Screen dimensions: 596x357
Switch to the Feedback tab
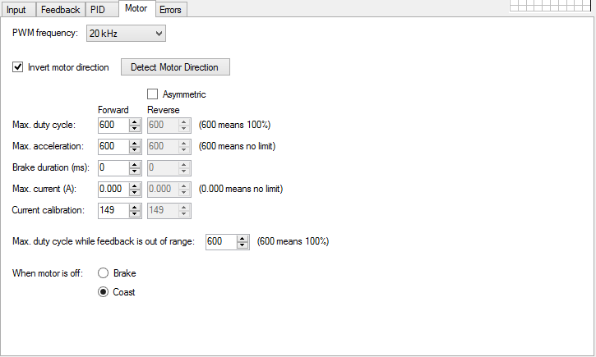[61, 10]
